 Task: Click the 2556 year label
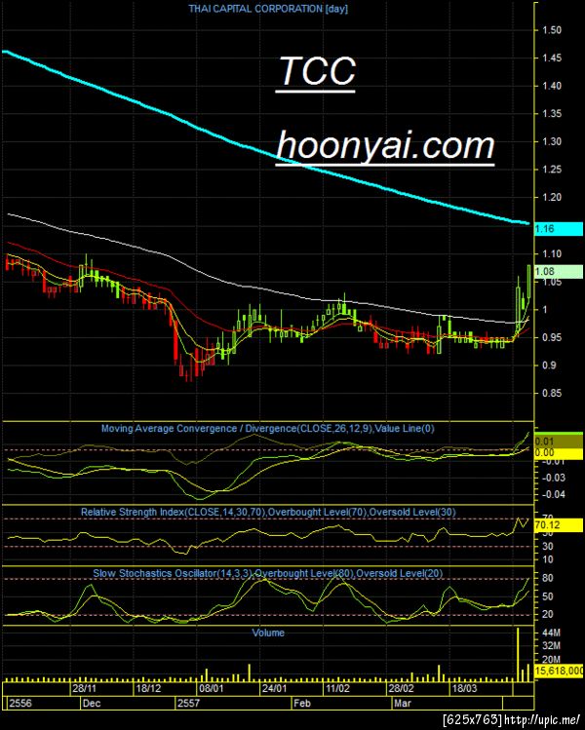point(20,703)
